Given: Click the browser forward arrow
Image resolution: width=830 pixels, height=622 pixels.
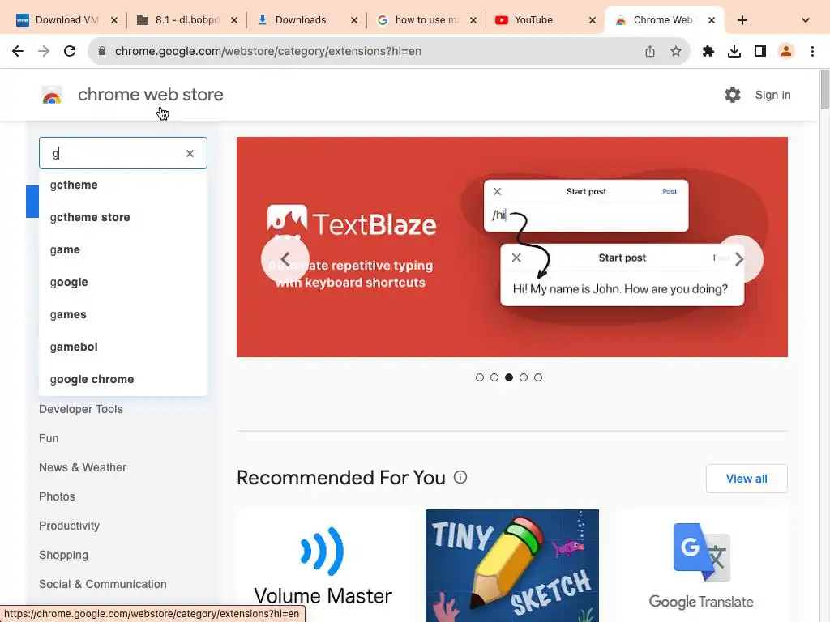Looking at the screenshot, I should coord(44,51).
